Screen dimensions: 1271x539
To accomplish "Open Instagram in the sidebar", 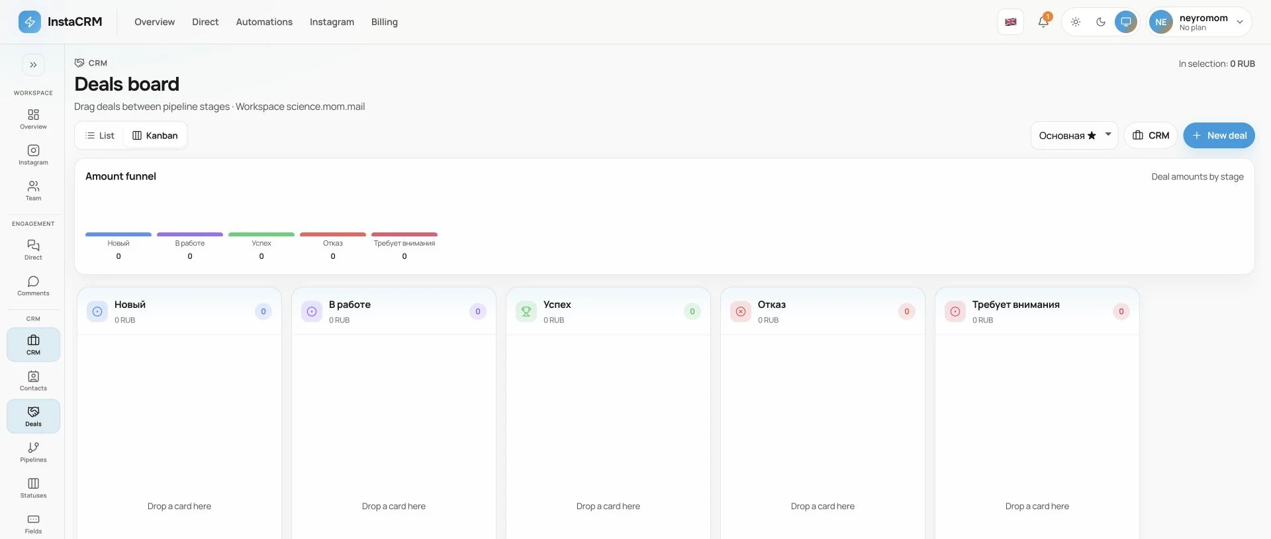I will coord(33,155).
